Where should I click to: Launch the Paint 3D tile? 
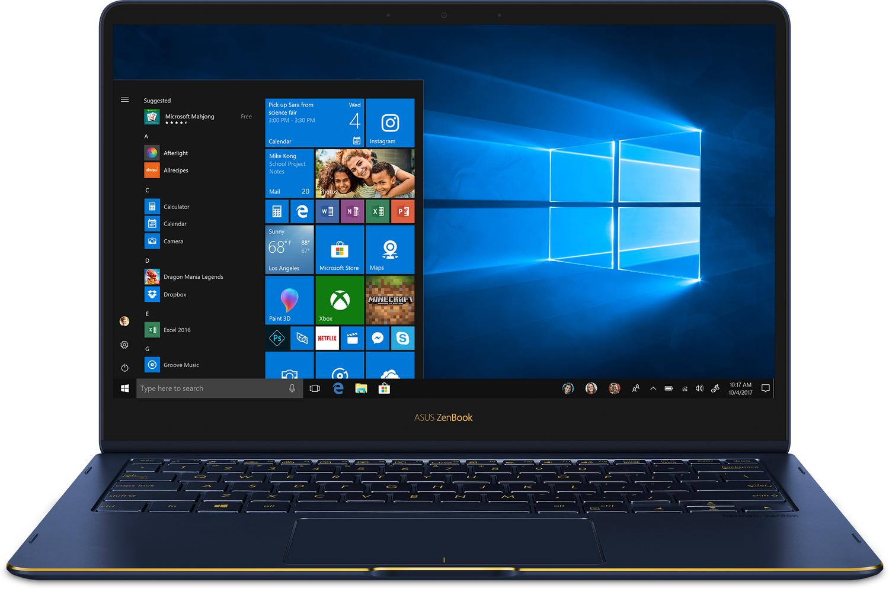(x=289, y=300)
